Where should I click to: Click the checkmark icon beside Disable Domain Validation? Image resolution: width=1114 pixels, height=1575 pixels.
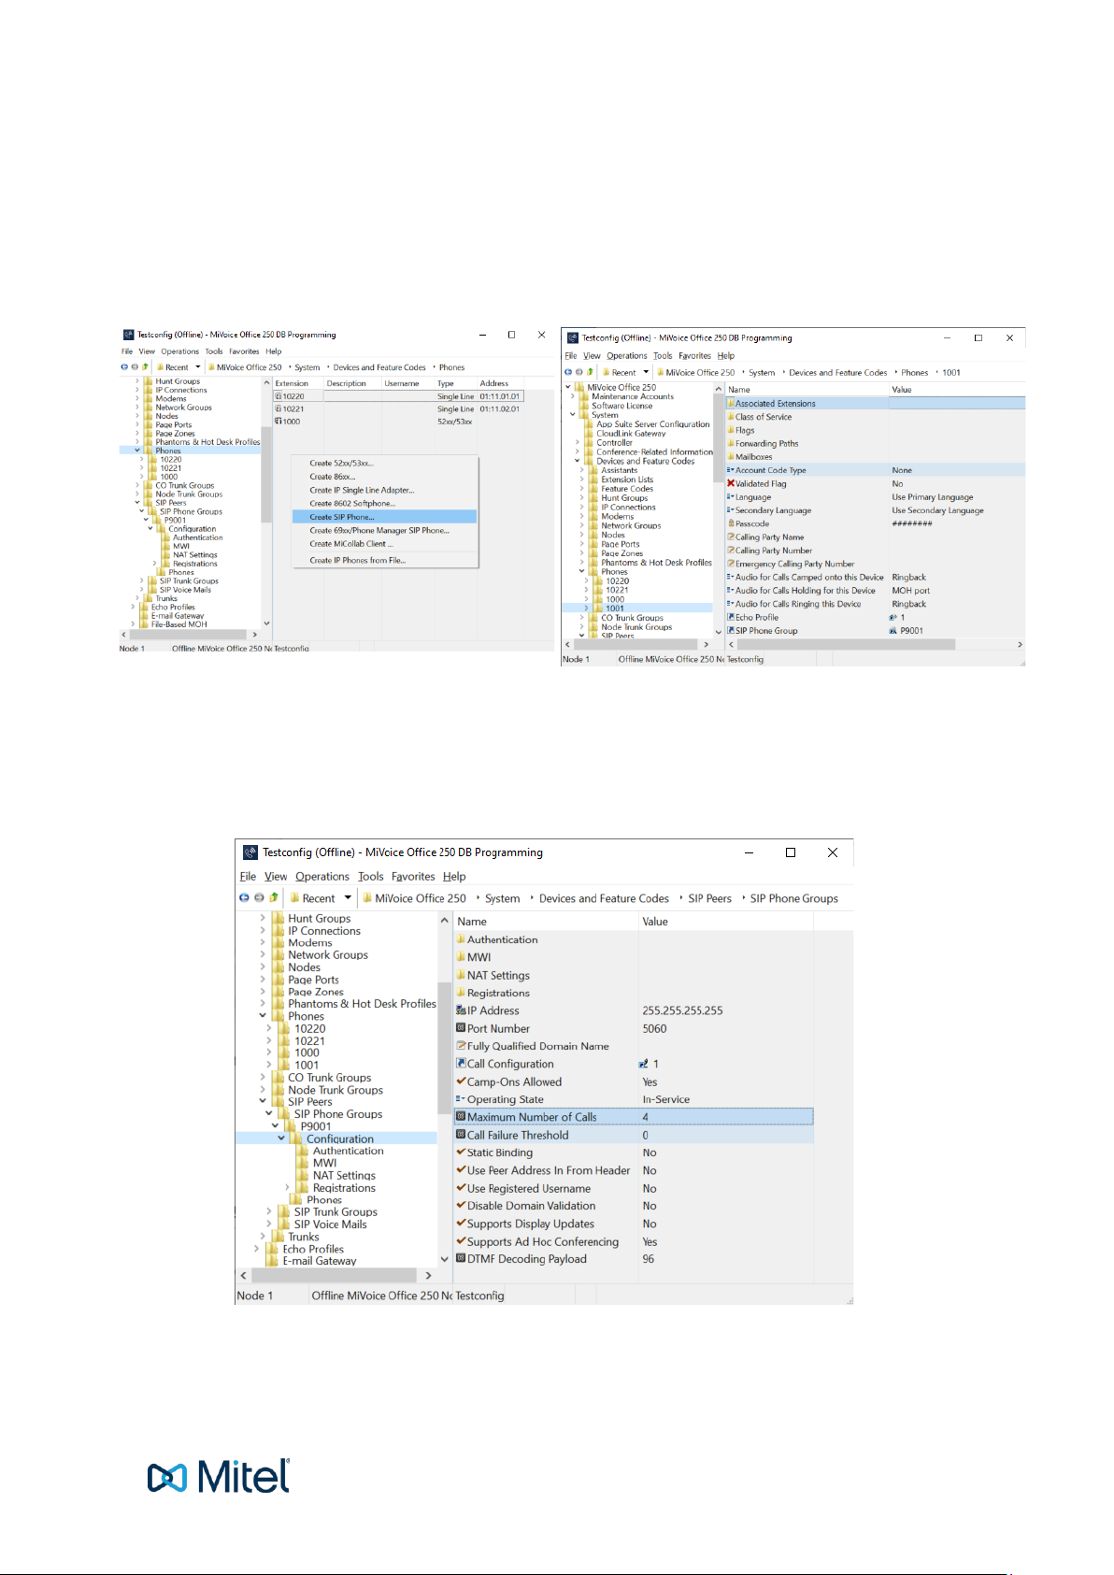point(461,1206)
